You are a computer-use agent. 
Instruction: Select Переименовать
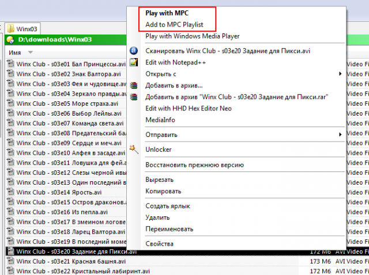(169, 229)
